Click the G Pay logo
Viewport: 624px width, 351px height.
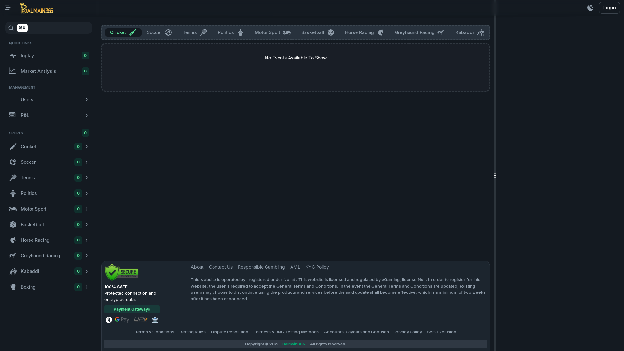click(122, 320)
